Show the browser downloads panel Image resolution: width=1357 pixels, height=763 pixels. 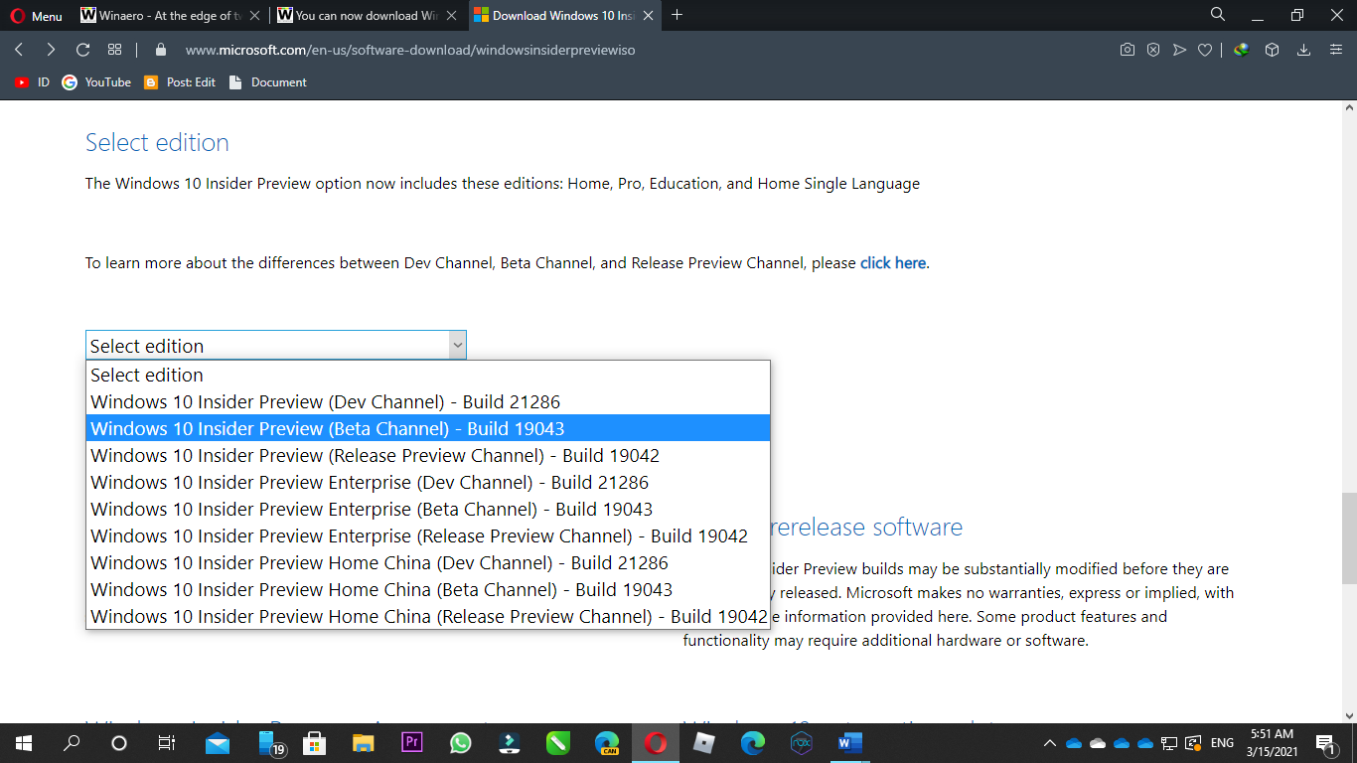pyautogui.click(x=1304, y=50)
